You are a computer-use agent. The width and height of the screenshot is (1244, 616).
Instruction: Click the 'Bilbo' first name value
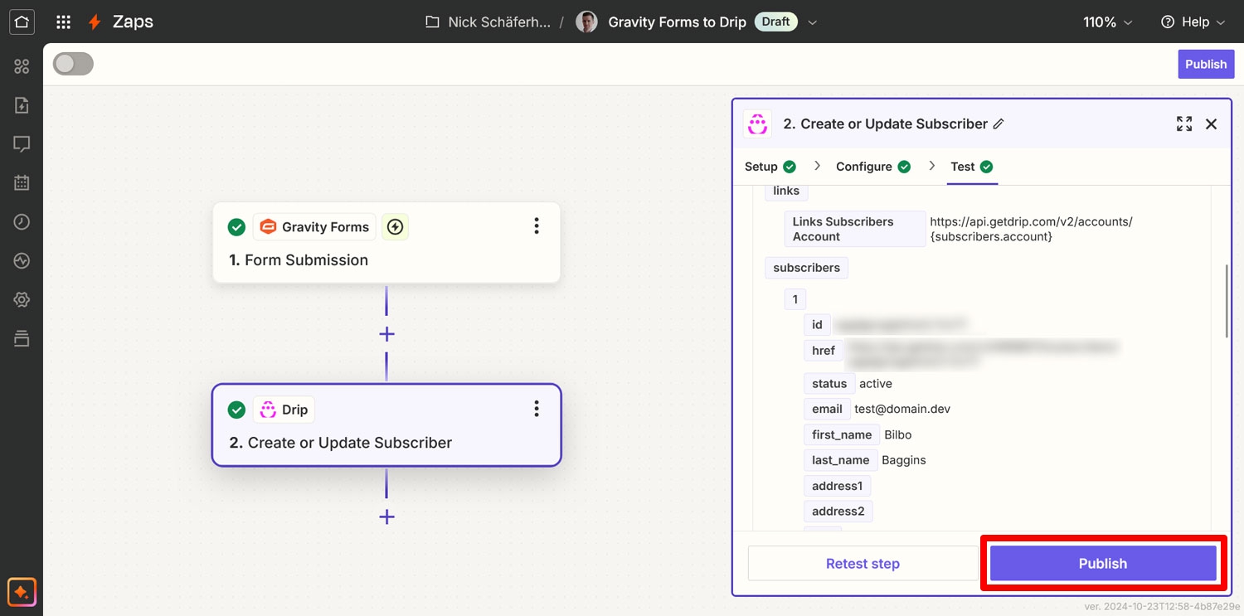(898, 434)
